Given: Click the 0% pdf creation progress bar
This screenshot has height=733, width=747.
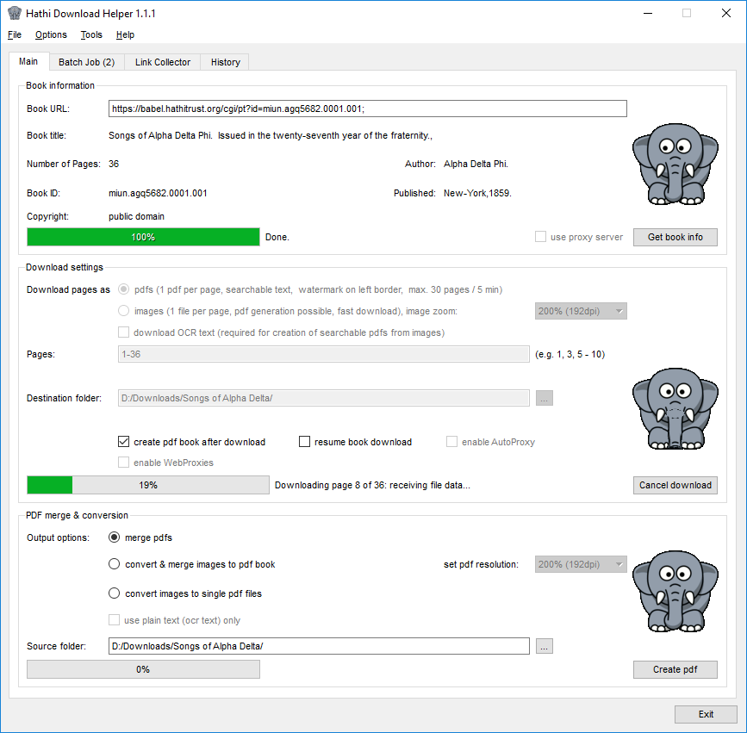Looking at the screenshot, I should (143, 669).
